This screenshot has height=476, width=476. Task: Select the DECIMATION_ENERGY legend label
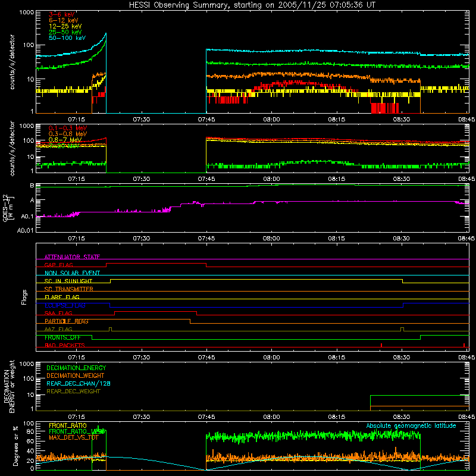pyautogui.click(x=76, y=368)
